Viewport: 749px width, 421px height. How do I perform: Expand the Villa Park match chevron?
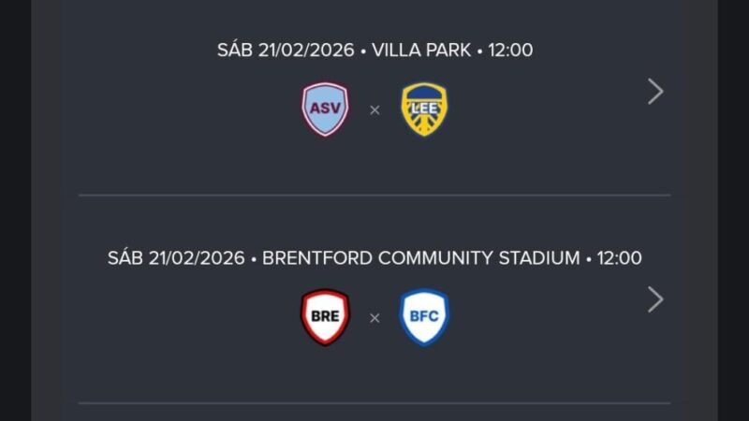655,92
